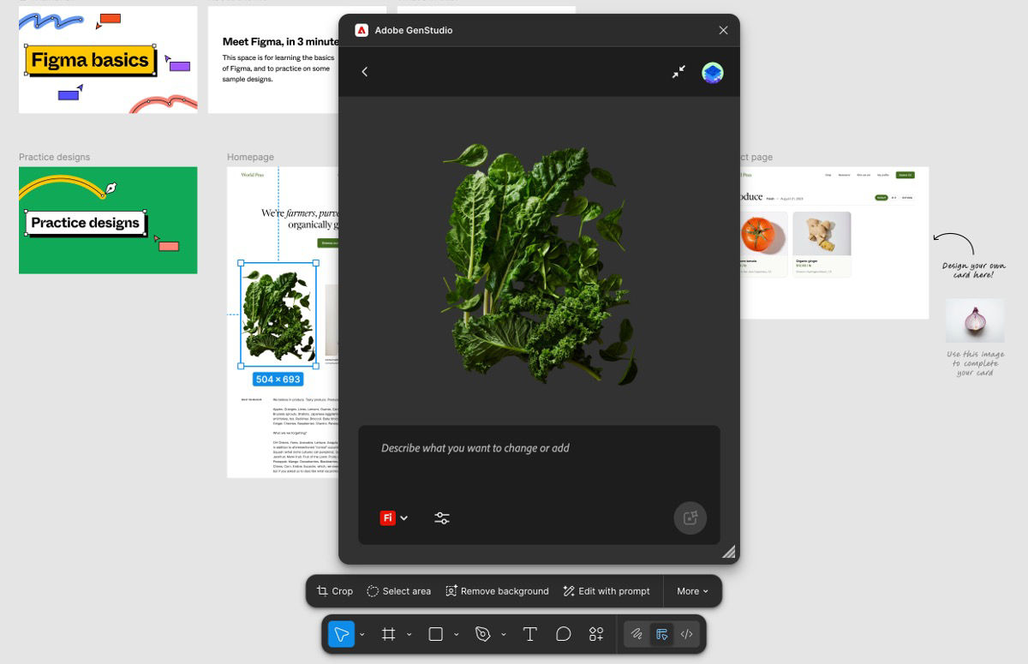Click the Crop button
The width and height of the screenshot is (1028, 664).
click(x=334, y=591)
